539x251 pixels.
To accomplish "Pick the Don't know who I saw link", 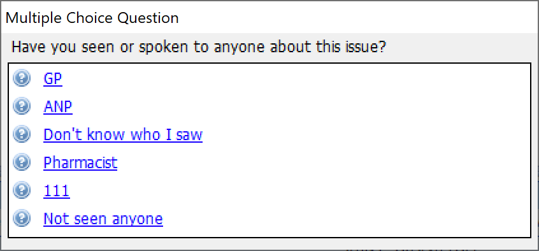I will click(x=123, y=135).
